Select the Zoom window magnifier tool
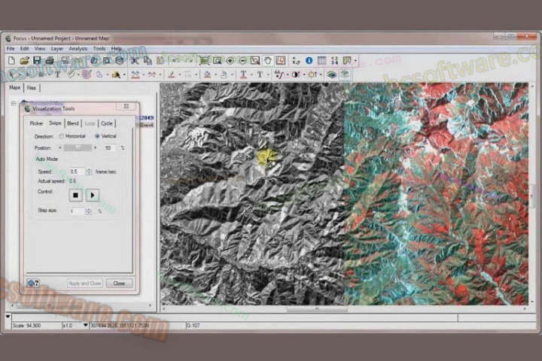This screenshot has height=361, width=542. [255, 61]
